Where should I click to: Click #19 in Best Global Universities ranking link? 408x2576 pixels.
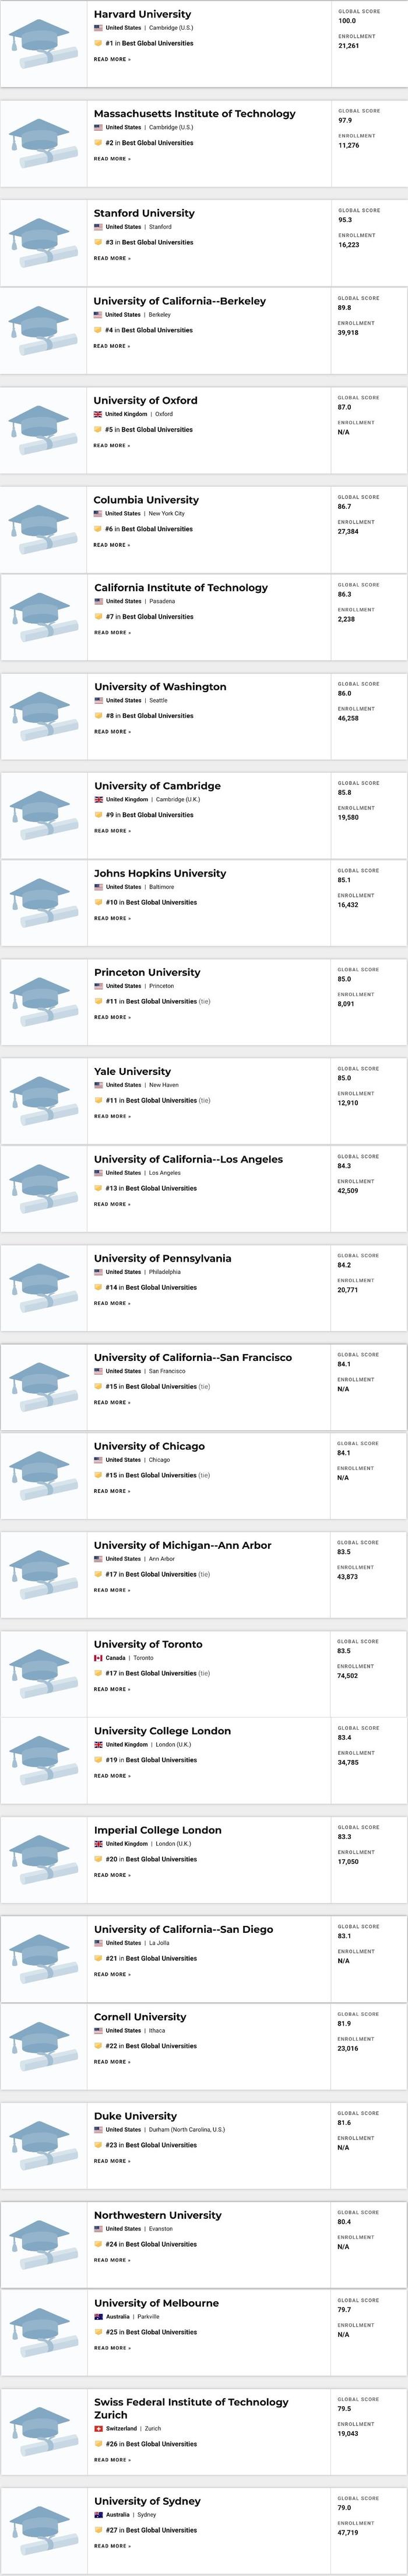click(150, 1760)
